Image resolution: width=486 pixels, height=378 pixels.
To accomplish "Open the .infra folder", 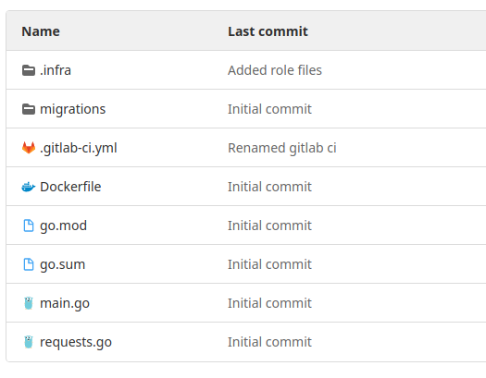I will coord(56,70).
